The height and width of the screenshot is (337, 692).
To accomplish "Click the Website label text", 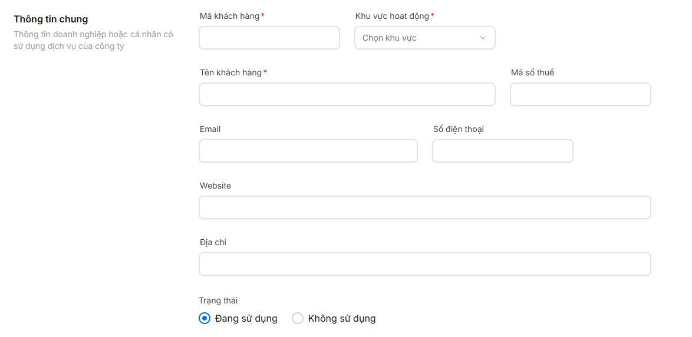I will click(x=215, y=186).
